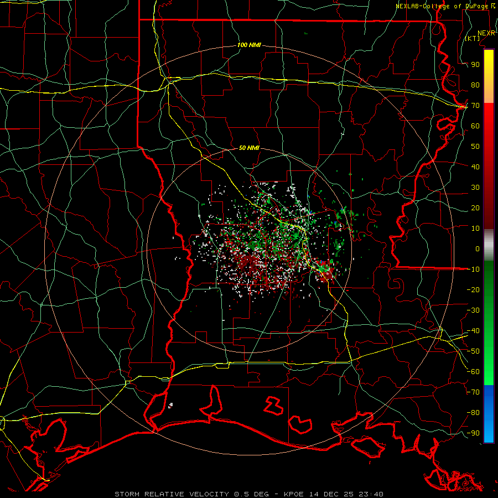
Task: Select the 0 knot scale label
Action: tap(478, 248)
